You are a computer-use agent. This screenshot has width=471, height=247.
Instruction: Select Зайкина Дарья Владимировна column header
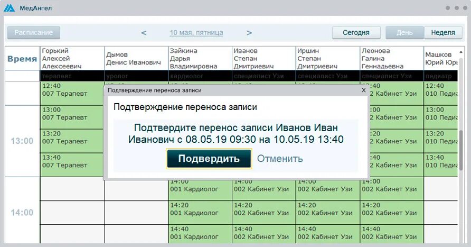tap(200, 58)
